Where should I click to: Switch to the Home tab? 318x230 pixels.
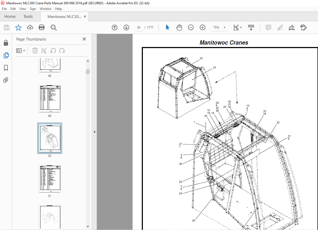10,17
